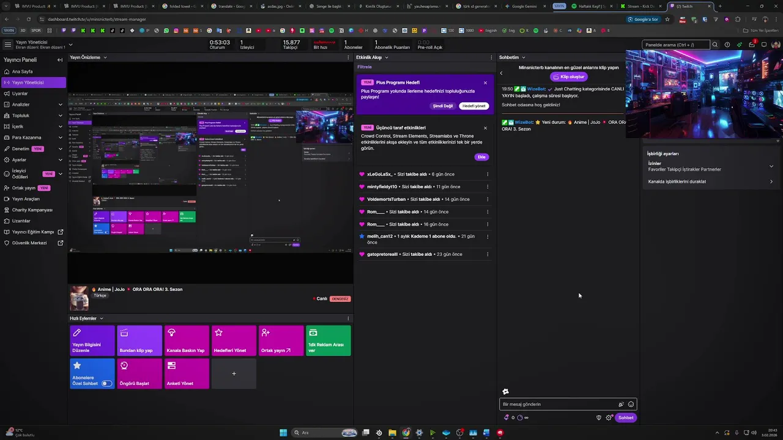This screenshot has height=440, width=783.
Task: Open options for gatopretoreall follow event
Action: point(488,254)
